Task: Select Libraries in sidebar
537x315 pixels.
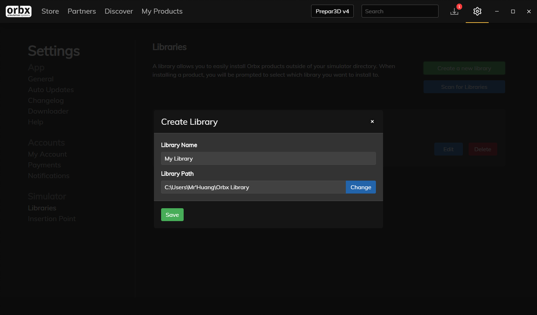Action: pos(42,208)
